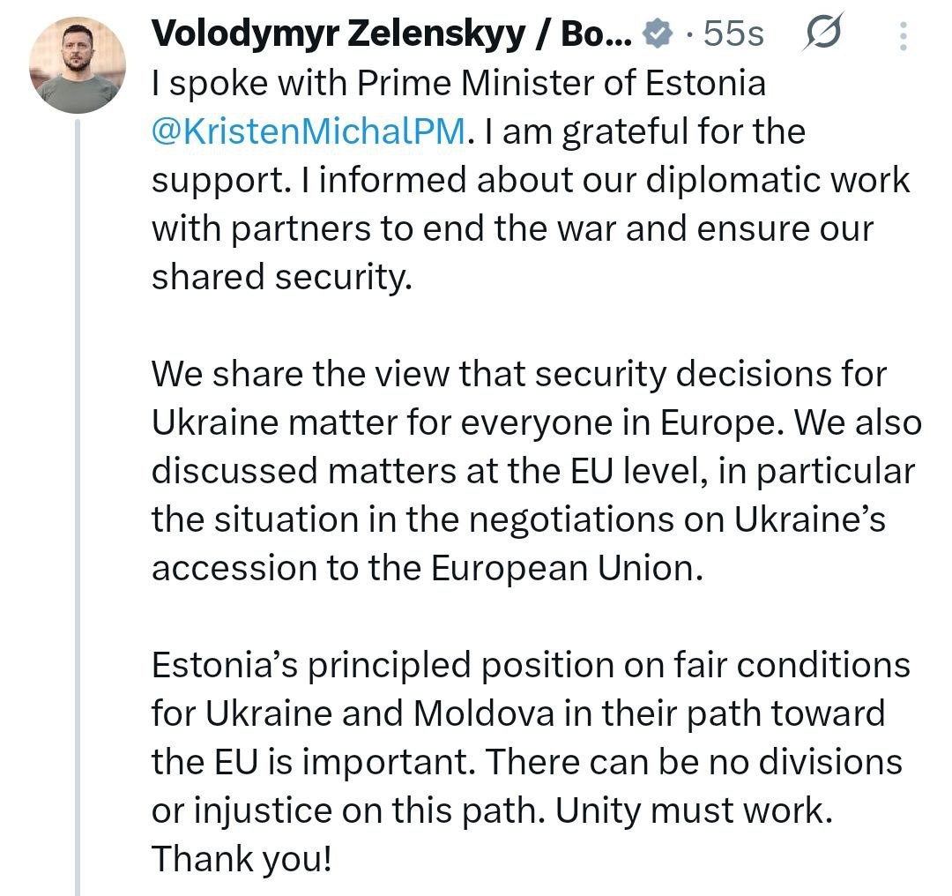Open the Grok explain-post icon
This screenshot has width=952, height=896.
click(x=823, y=33)
